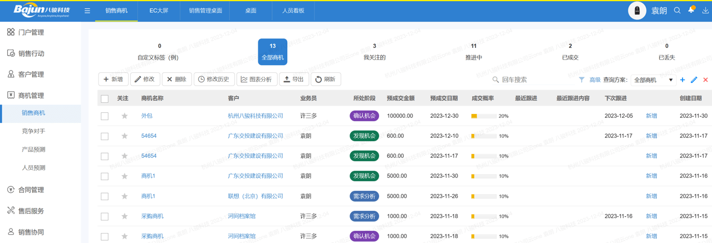Click the red X delete scheme icon
The image size is (712, 243).
pos(705,80)
